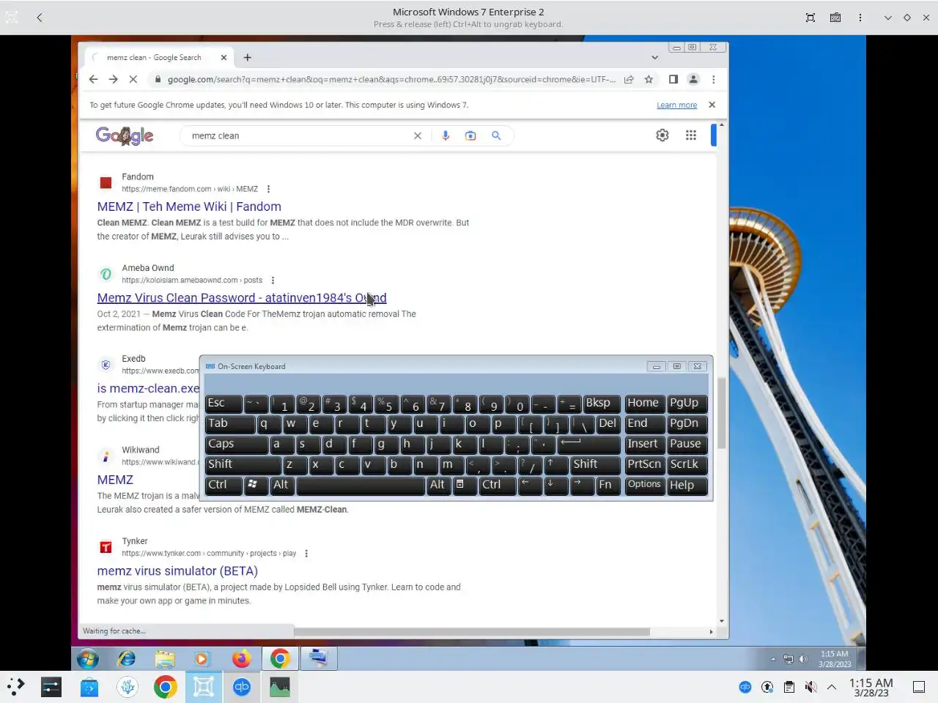Open options for the Ameba Ownd result
938x703 pixels.
273,280
